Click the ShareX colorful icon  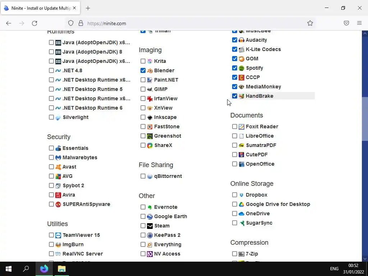click(150, 146)
